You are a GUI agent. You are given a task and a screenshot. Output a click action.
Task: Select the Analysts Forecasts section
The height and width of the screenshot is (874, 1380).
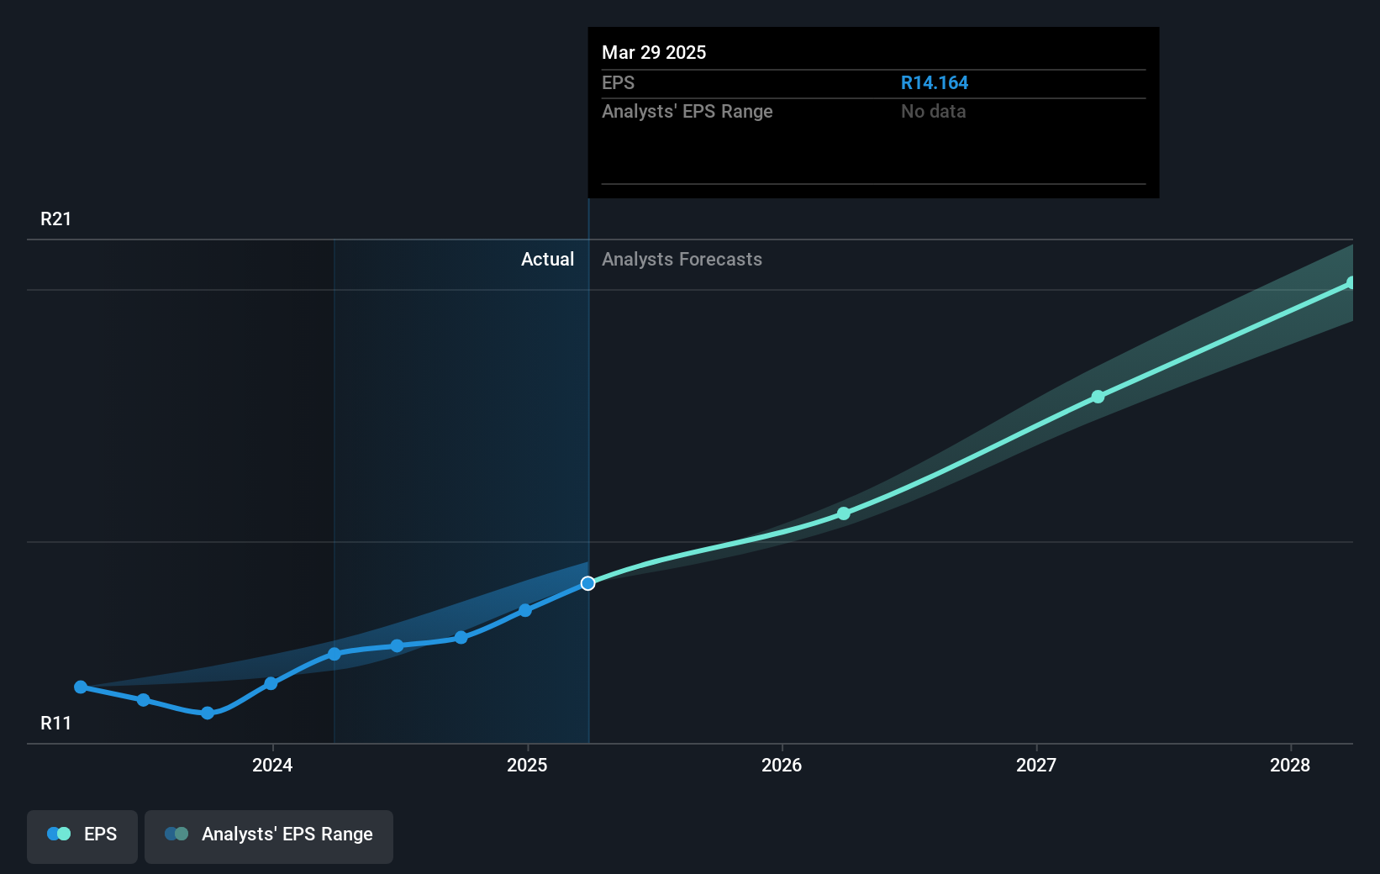[x=682, y=260]
